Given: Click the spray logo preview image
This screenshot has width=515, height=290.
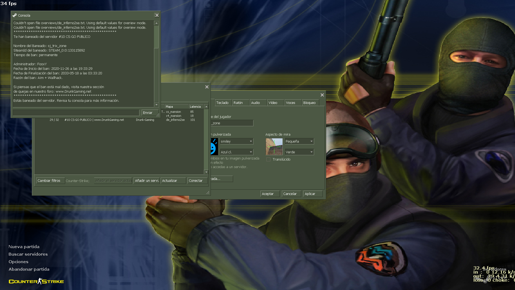Looking at the screenshot, I should 214,147.
